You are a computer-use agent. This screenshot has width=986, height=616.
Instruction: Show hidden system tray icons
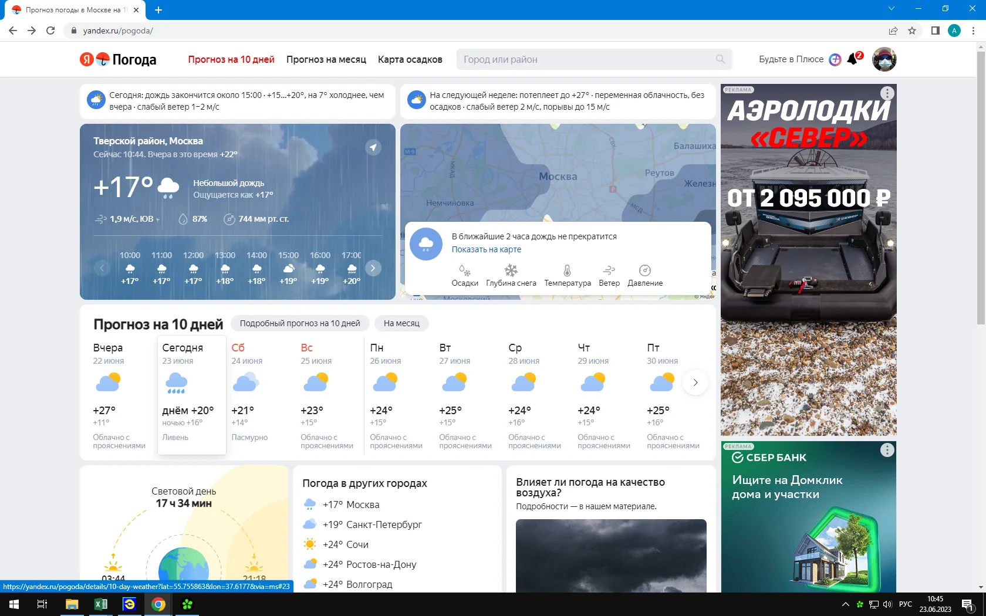tap(845, 604)
